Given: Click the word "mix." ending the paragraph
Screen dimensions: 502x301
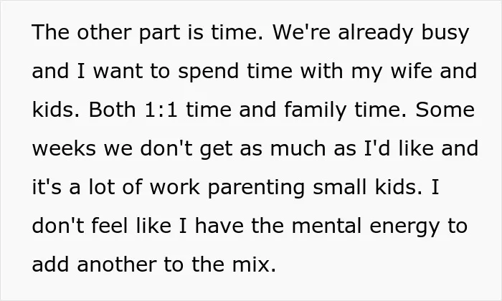Looking at the screenshot, I should pyautogui.click(x=254, y=264).
